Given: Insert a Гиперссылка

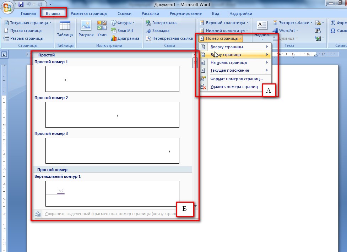Looking at the screenshot, I should coord(161,23).
